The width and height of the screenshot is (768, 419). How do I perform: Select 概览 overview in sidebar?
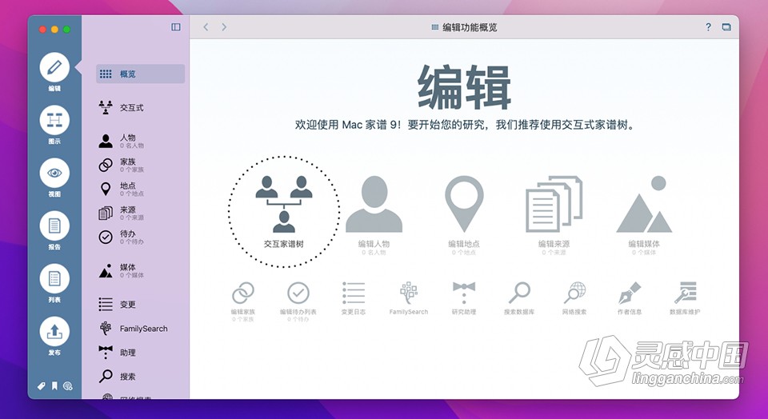(x=141, y=74)
